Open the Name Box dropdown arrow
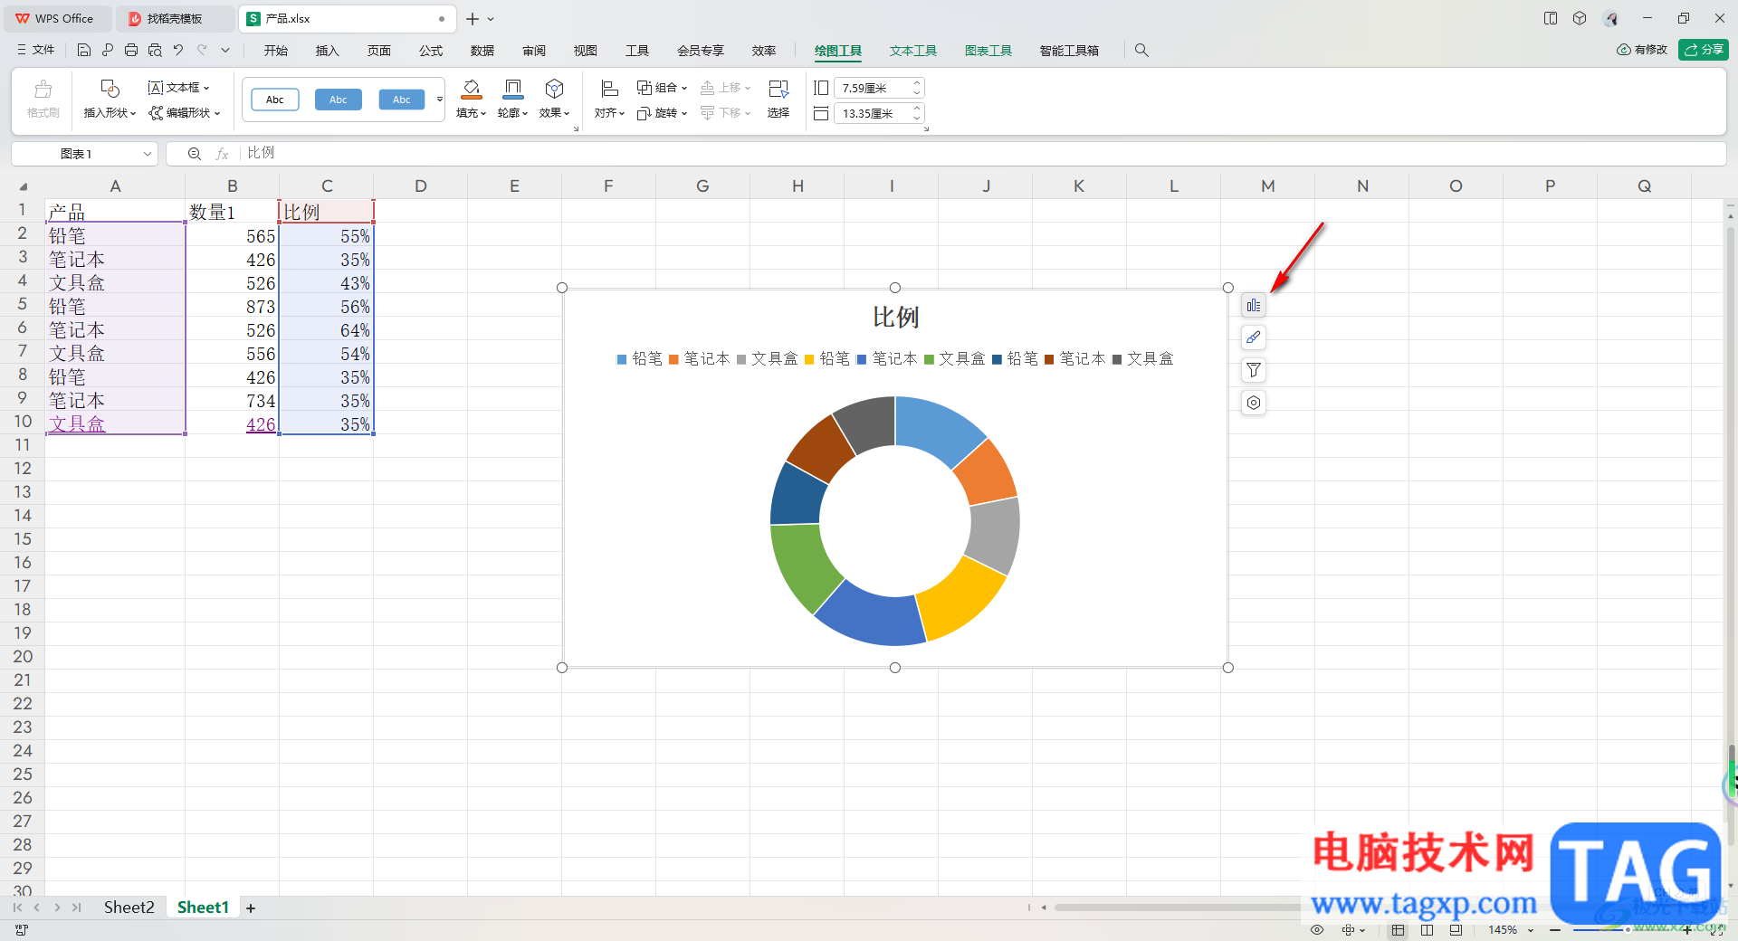Image resolution: width=1738 pixels, height=941 pixels. point(148,154)
